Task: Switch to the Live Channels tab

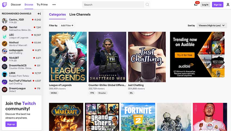Action: [80, 14]
